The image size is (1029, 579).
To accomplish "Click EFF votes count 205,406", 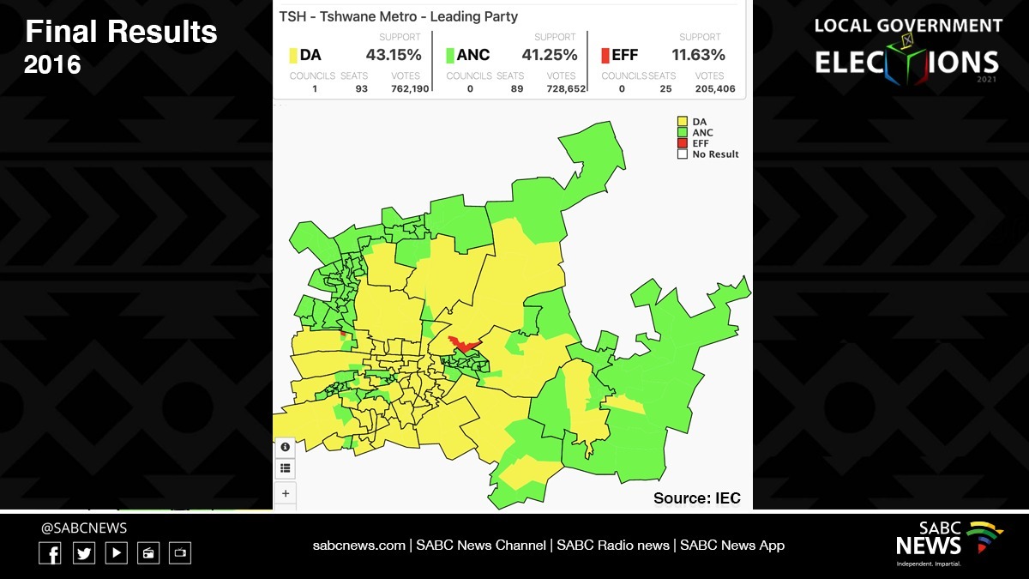I will (715, 88).
